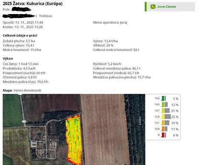This screenshot has height=165, width=202.
Task: Select the dark orange 10.9 legend swatch
Action: [163, 129]
